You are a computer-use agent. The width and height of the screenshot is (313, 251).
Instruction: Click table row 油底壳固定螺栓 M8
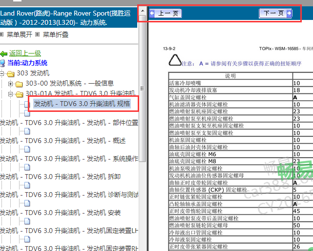tap(230, 161)
